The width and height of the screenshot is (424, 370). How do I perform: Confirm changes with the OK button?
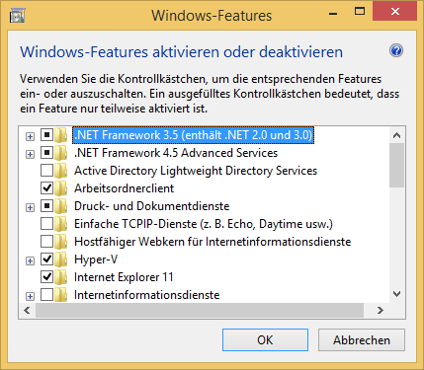click(265, 339)
